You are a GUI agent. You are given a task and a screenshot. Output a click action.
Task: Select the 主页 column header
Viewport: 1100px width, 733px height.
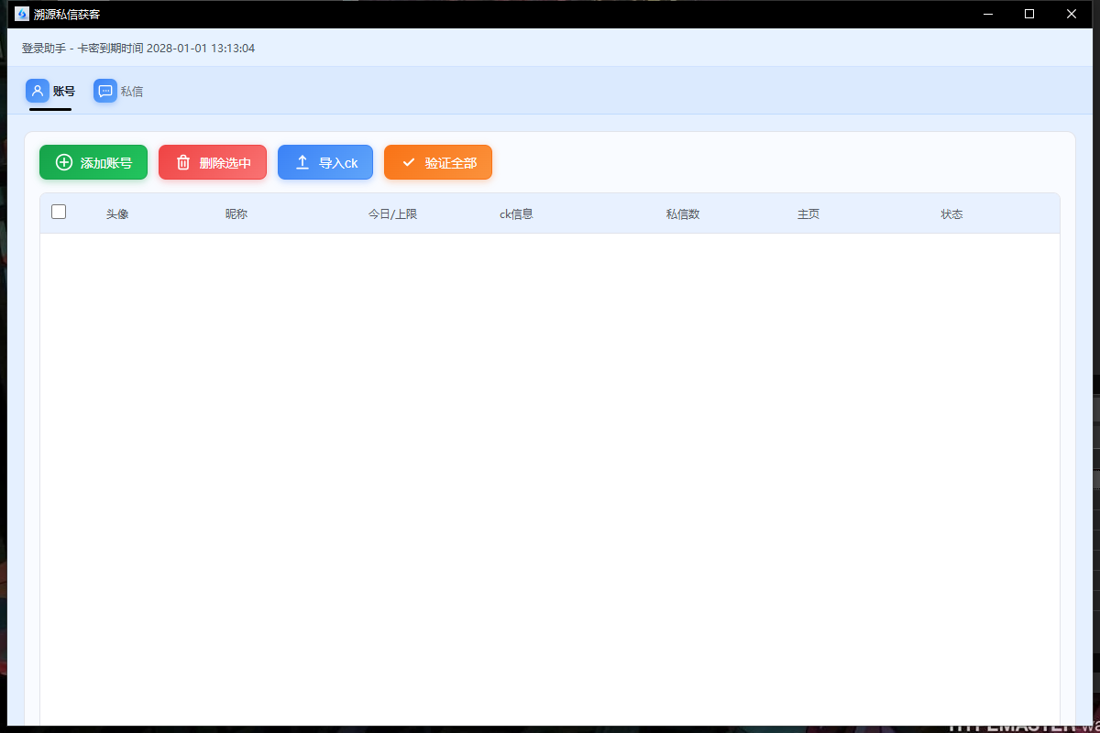tap(808, 214)
